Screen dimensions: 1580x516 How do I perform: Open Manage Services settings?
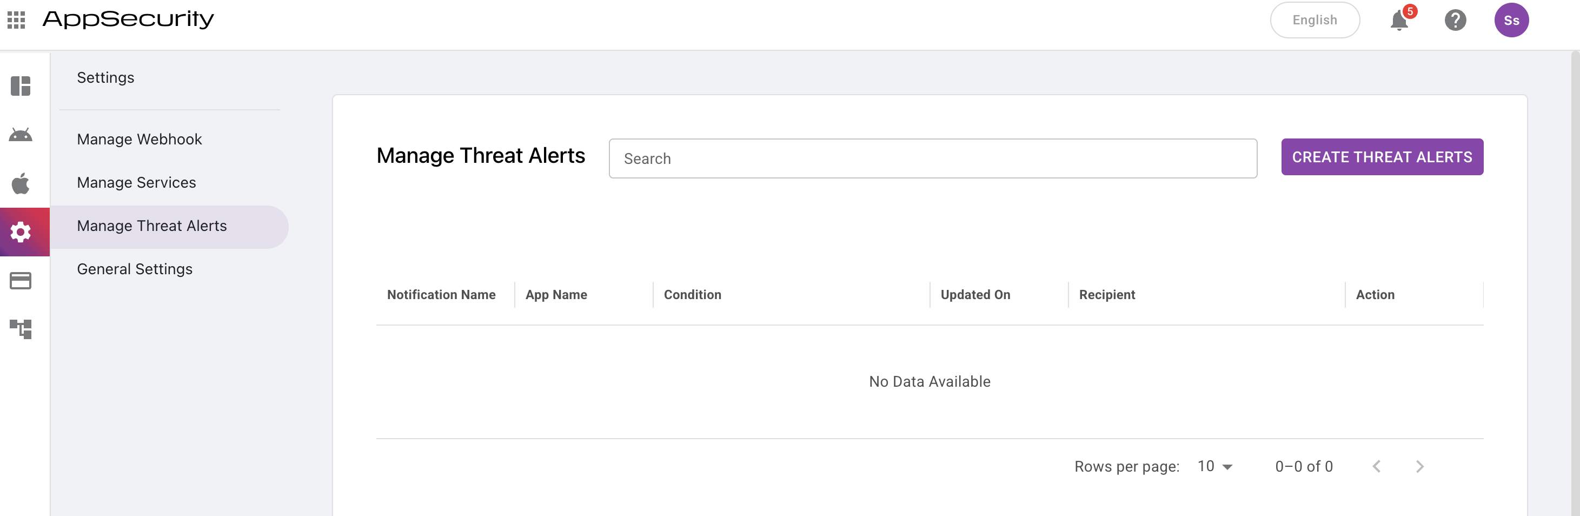pos(136,183)
